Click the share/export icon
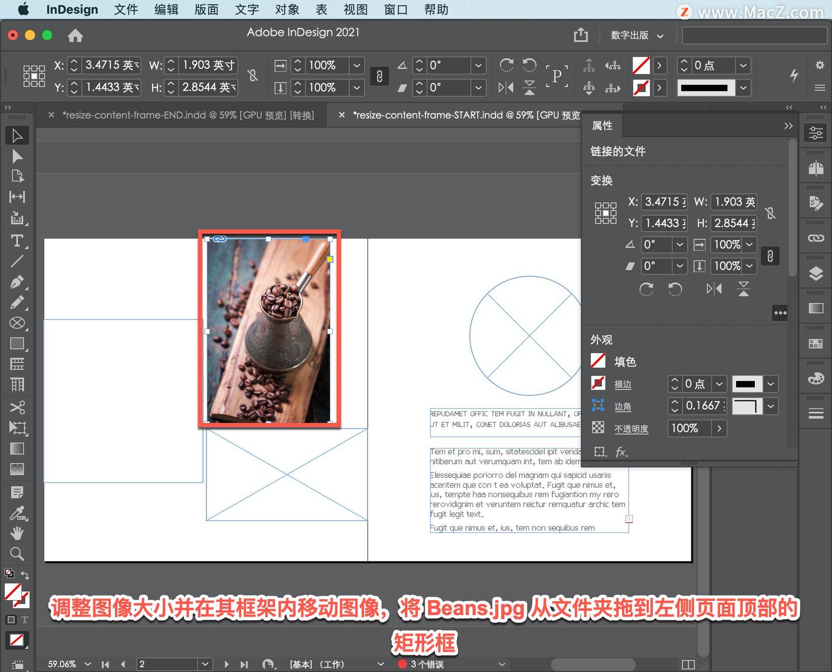This screenshot has width=832, height=672. (x=581, y=35)
